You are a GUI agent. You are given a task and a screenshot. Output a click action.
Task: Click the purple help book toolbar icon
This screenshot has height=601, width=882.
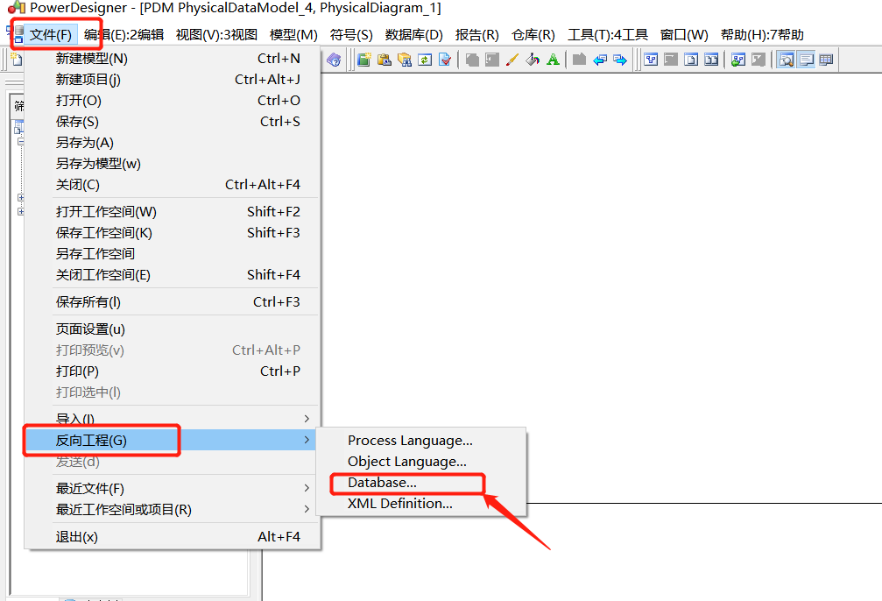[x=334, y=59]
